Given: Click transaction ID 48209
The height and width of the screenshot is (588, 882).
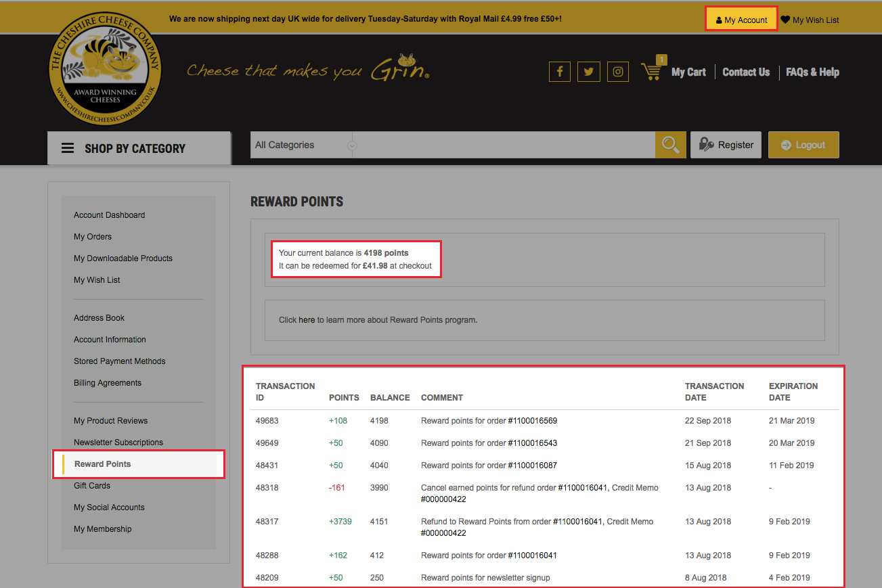Looking at the screenshot, I should [267, 578].
